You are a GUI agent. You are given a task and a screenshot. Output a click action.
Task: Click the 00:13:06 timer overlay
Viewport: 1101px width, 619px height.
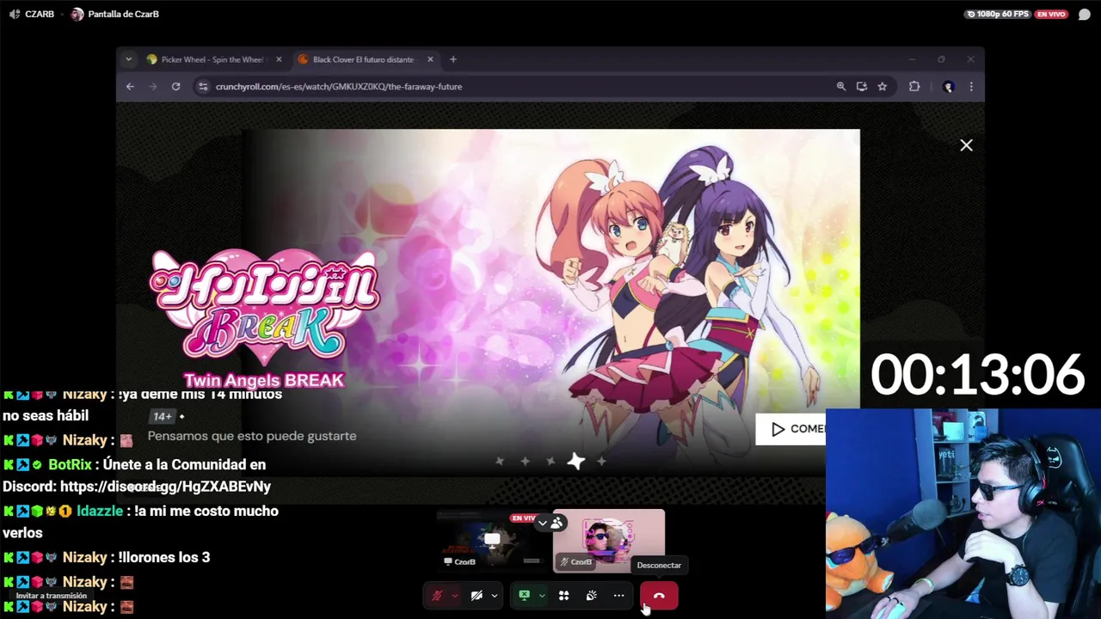977,375
